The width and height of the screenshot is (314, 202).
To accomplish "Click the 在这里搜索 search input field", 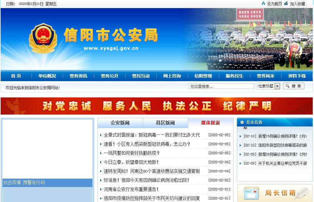I will click(x=221, y=86).
